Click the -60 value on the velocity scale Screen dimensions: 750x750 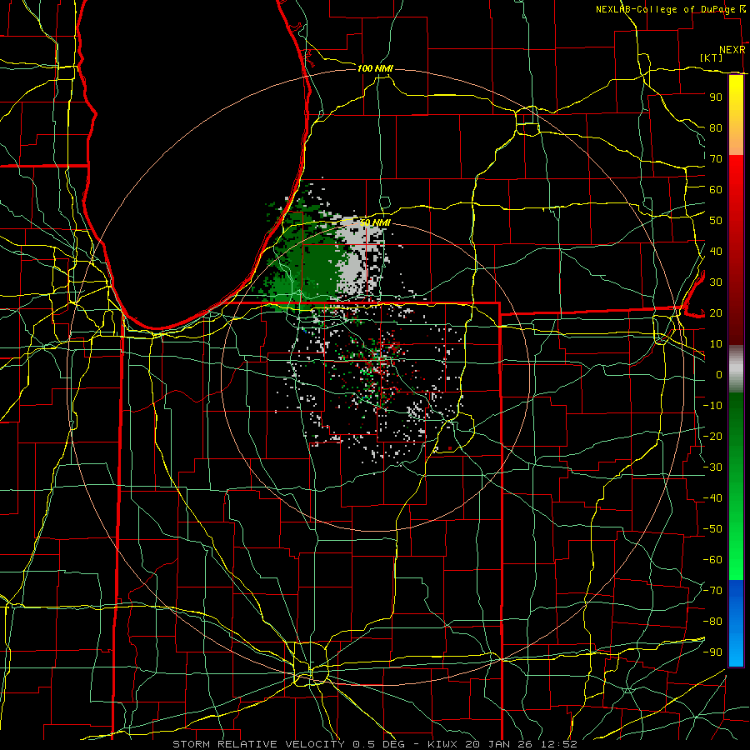tap(712, 560)
